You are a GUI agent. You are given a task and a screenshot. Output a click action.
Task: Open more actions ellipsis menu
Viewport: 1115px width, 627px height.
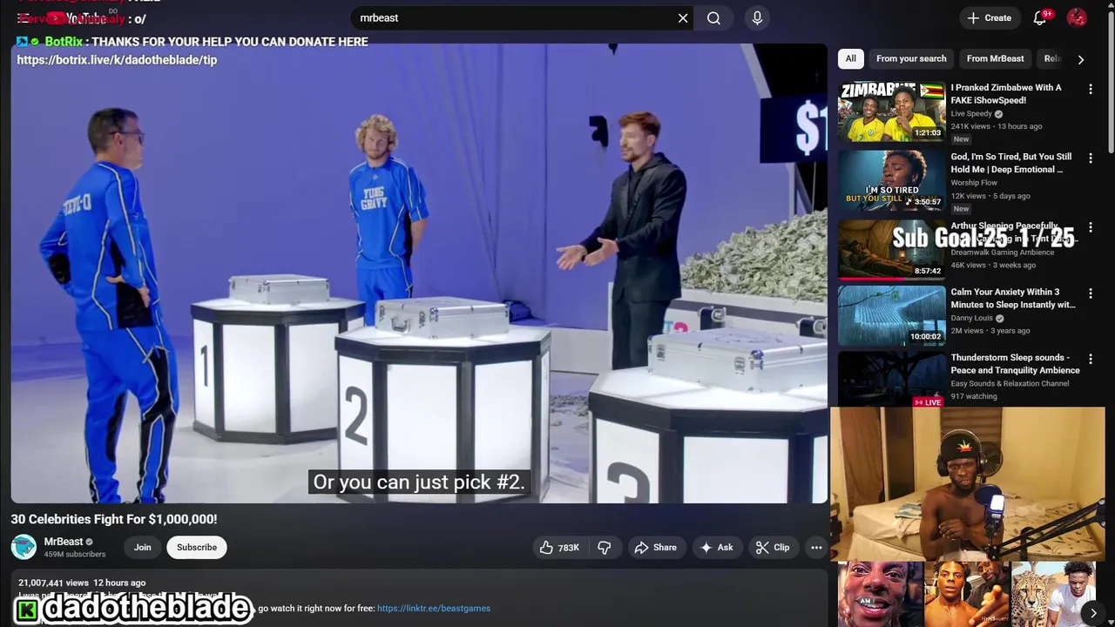(x=816, y=547)
